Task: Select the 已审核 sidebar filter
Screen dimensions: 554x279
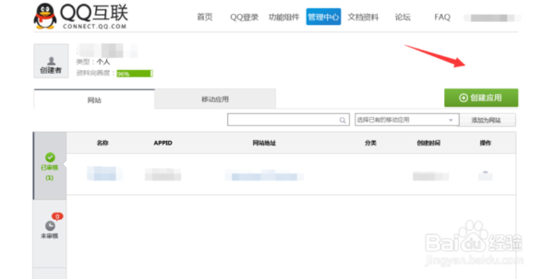Action: [x=50, y=166]
